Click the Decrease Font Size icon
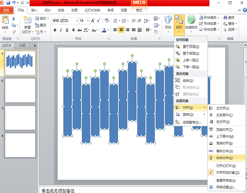 [98, 20]
